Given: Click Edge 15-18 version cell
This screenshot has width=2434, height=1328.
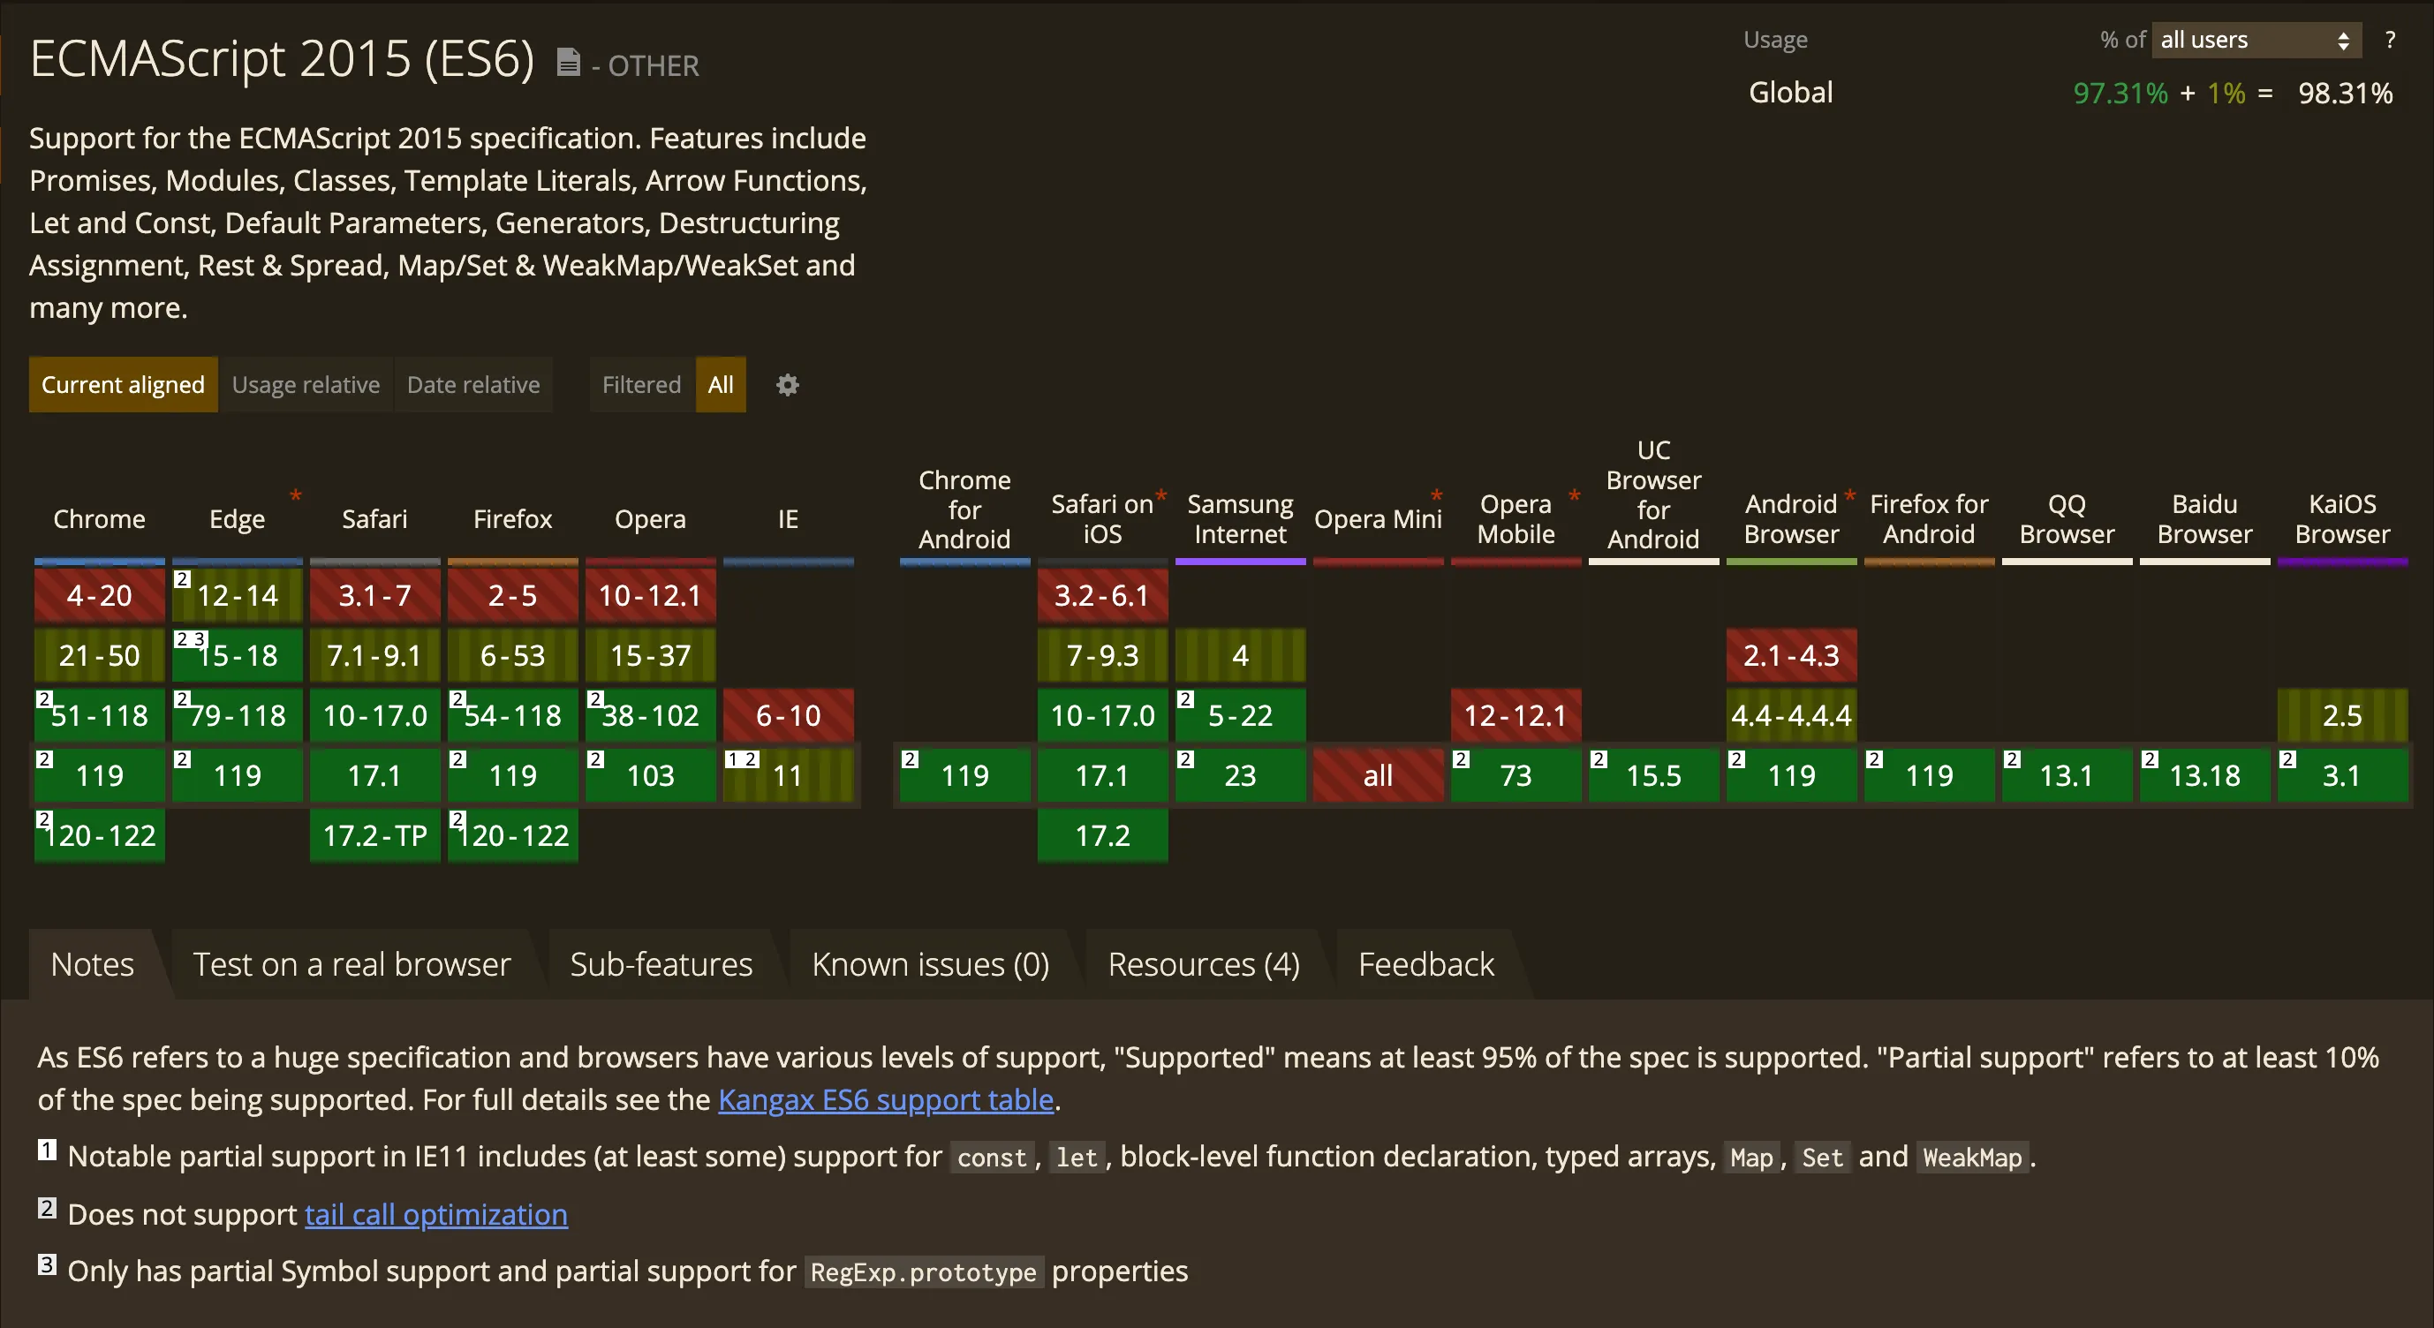Looking at the screenshot, I should [x=238, y=655].
